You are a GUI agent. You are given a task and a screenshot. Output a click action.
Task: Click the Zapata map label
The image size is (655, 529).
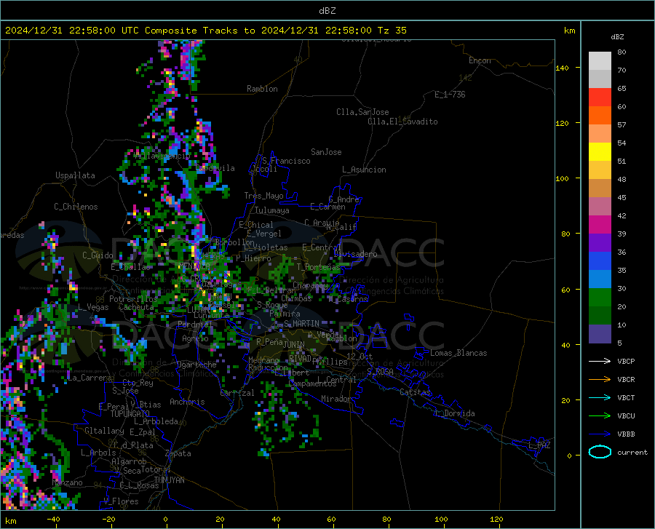point(178,453)
